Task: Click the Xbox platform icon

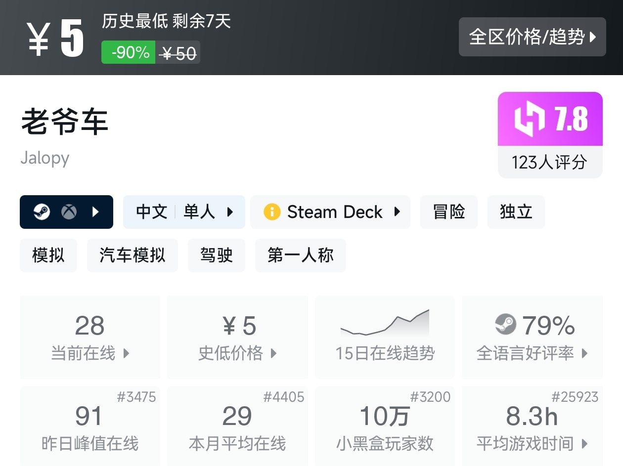Action: tap(69, 212)
